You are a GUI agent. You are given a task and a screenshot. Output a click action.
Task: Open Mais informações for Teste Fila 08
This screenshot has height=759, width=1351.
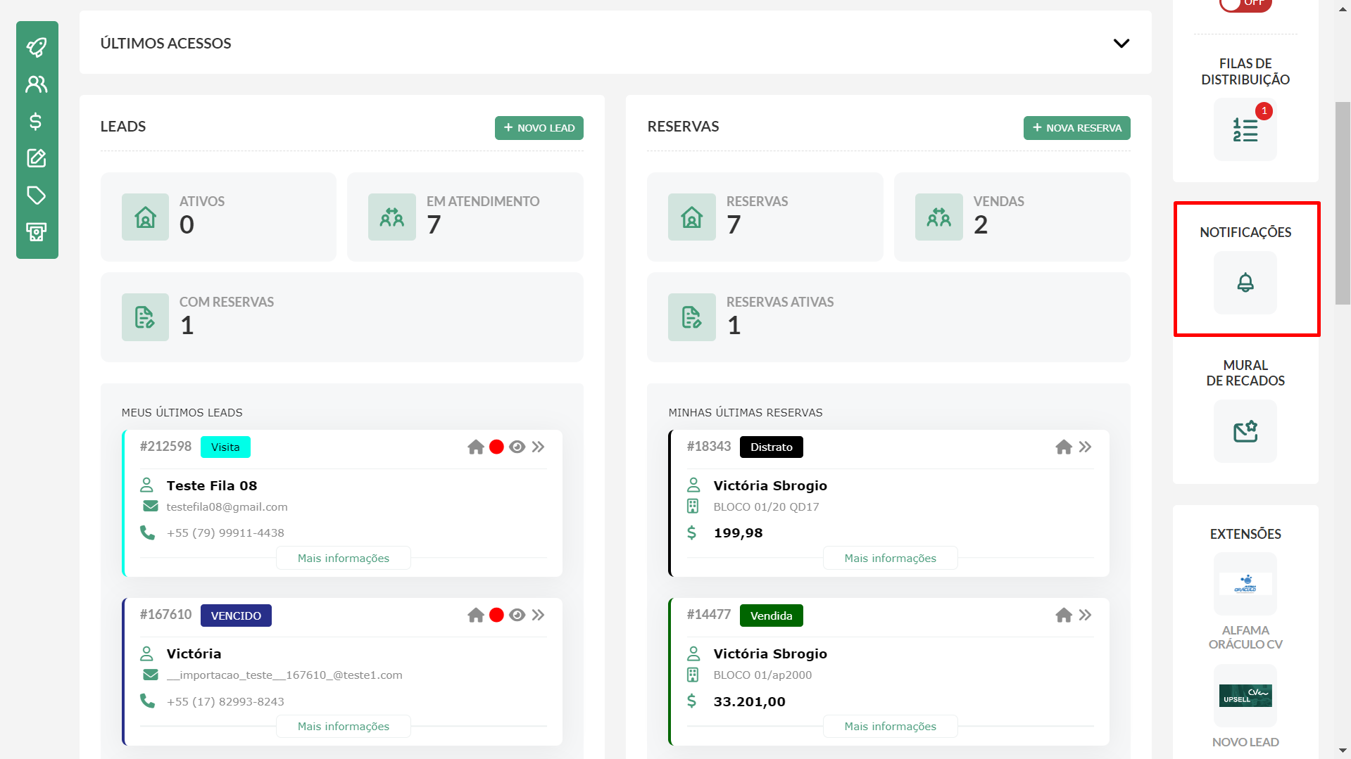(344, 558)
